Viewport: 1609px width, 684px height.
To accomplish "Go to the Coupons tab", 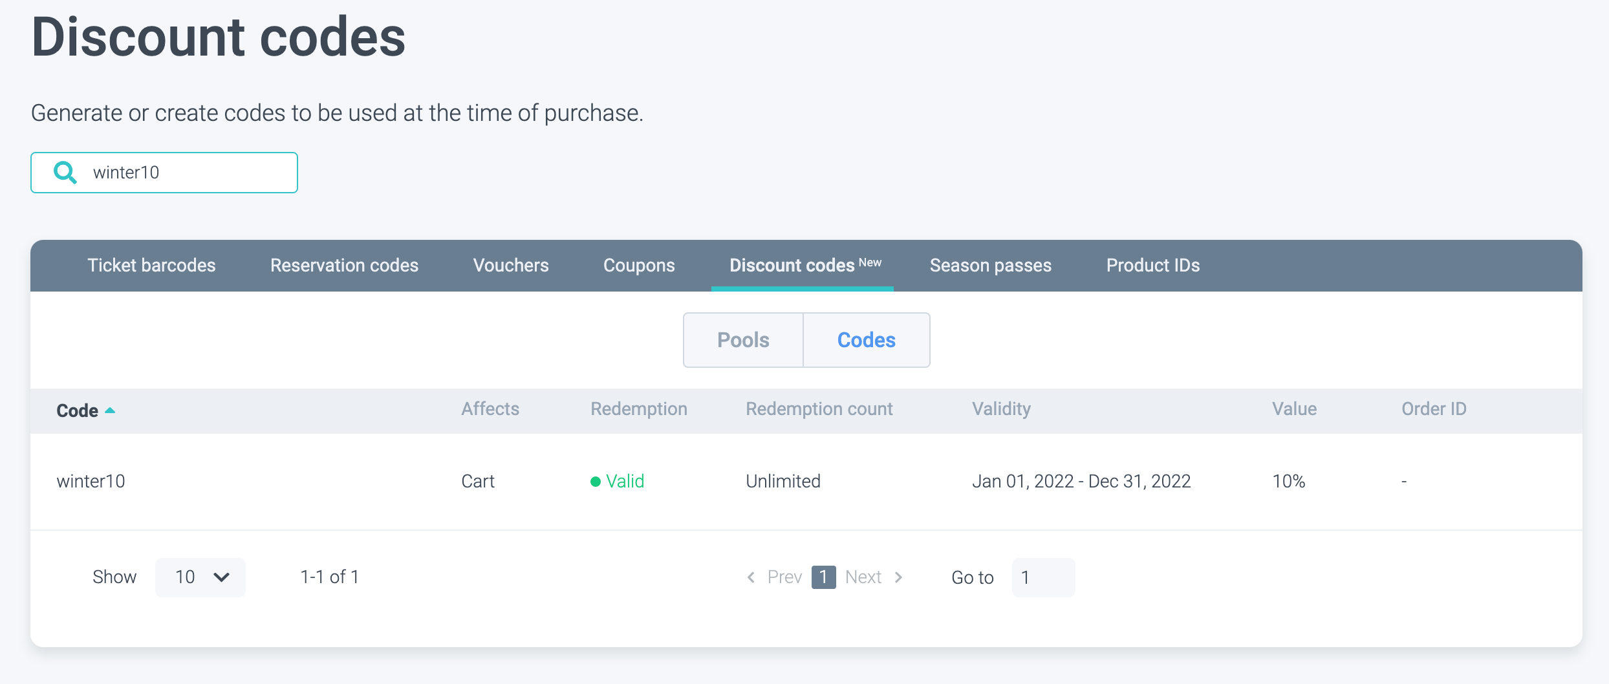I will pyautogui.click(x=639, y=266).
